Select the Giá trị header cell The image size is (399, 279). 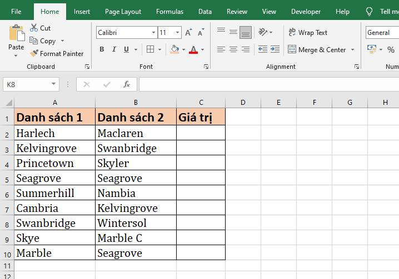pos(201,117)
